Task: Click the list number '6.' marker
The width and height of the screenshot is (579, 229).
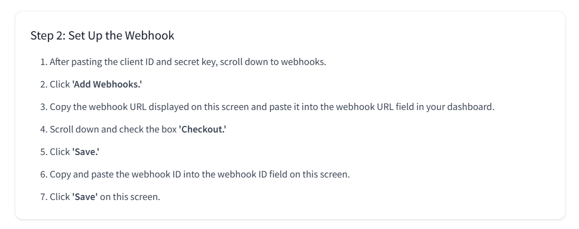Action: point(44,174)
